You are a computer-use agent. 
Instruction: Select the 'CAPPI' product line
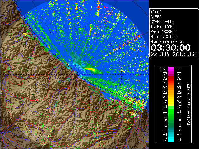tap(156, 17)
